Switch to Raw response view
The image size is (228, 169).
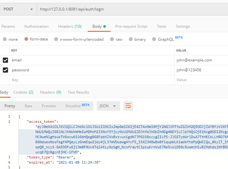28,106
